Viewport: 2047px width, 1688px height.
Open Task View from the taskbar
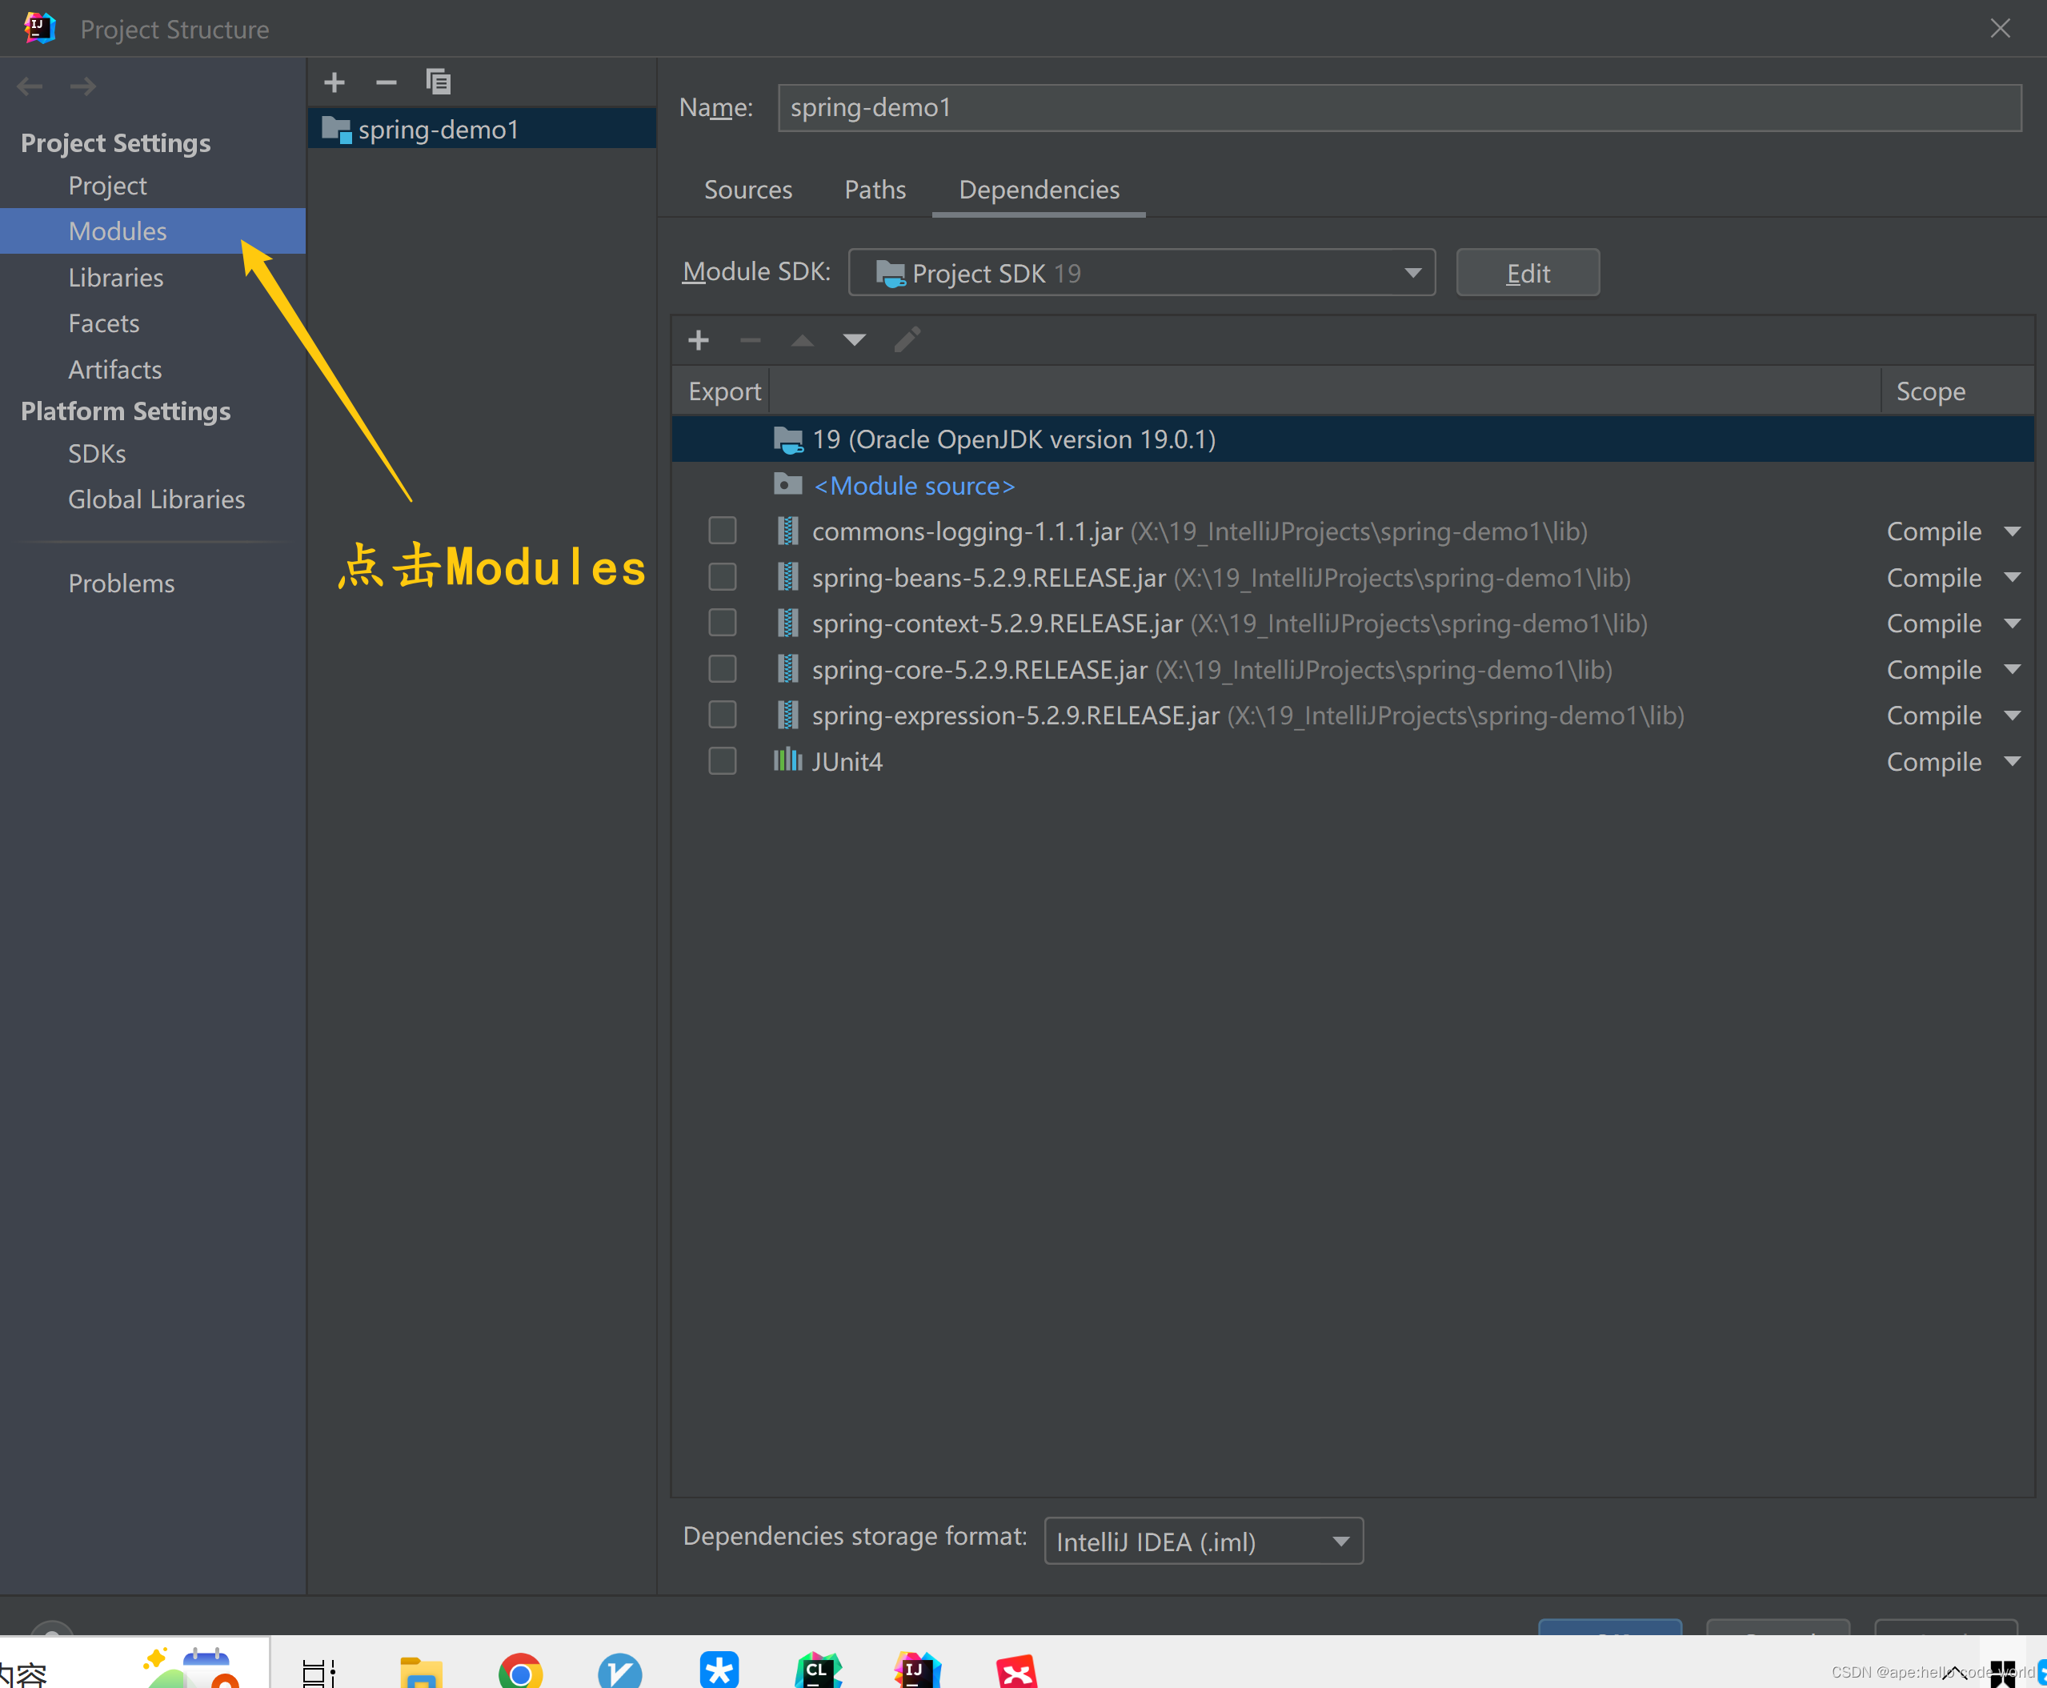point(318,1674)
